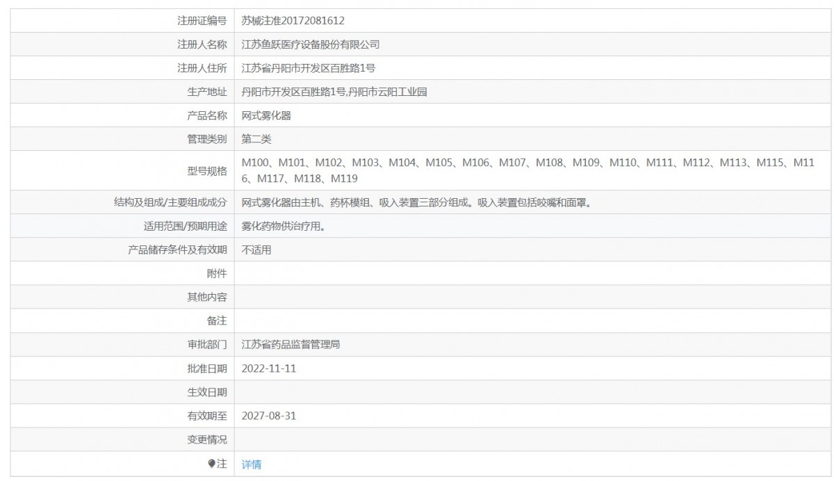Select storage value 不适用
Viewport: 834px width, 481px height.
pyautogui.click(x=256, y=250)
